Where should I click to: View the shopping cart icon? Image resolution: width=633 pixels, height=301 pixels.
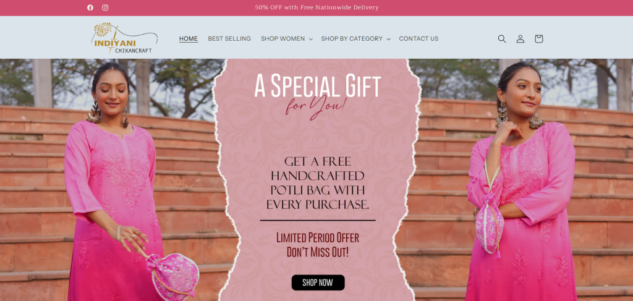tap(538, 39)
